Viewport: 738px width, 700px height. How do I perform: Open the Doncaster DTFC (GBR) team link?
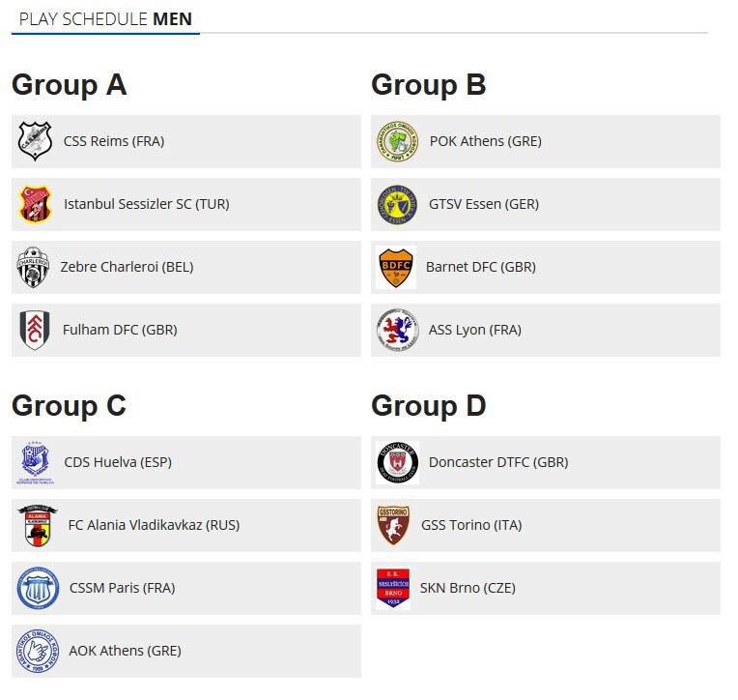tap(498, 462)
